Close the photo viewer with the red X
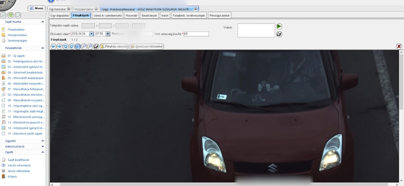Viewport: 404px width, 186px height. pyautogui.click(x=399, y=46)
